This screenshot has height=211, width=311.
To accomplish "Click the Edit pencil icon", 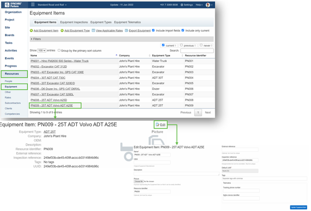I will pos(157,125).
